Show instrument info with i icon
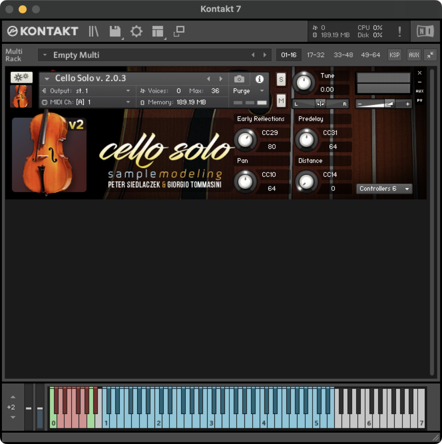 pos(259,79)
